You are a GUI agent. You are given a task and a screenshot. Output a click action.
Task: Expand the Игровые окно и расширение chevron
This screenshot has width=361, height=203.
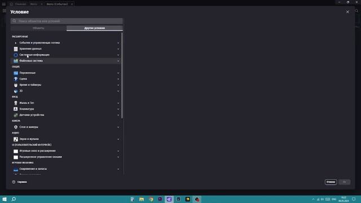pyautogui.click(x=118, y=151)
